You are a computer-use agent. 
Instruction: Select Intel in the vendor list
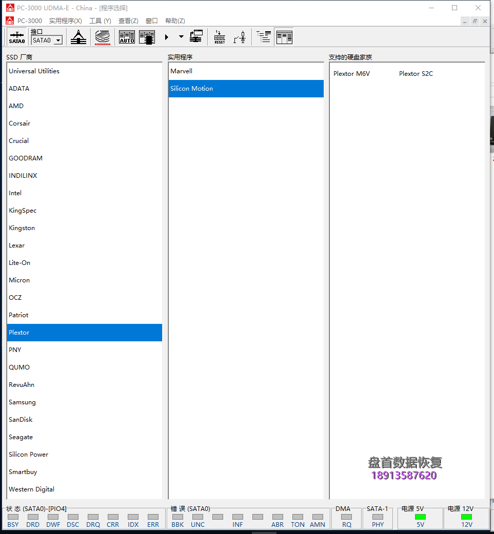pyautogui.click(x=84, y=193)
